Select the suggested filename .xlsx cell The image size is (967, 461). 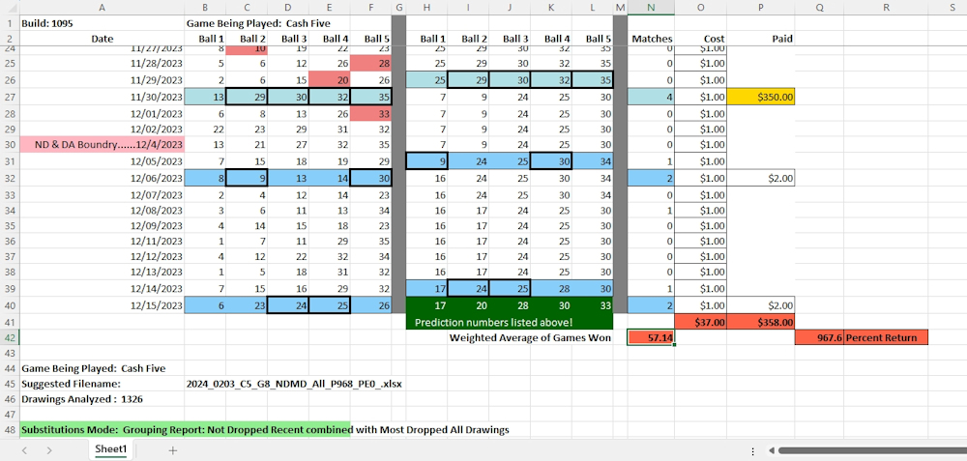[x=294, y=384]
